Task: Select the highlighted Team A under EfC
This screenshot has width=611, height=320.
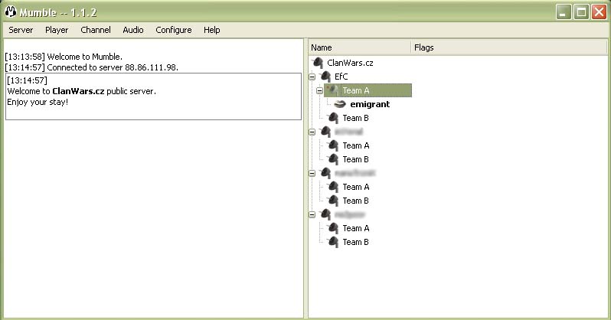Action: pos(356,90)
